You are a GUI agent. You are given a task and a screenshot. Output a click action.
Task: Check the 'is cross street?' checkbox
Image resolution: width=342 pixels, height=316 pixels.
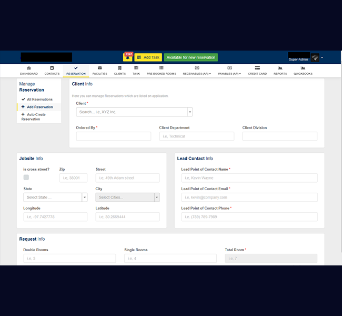26,177
